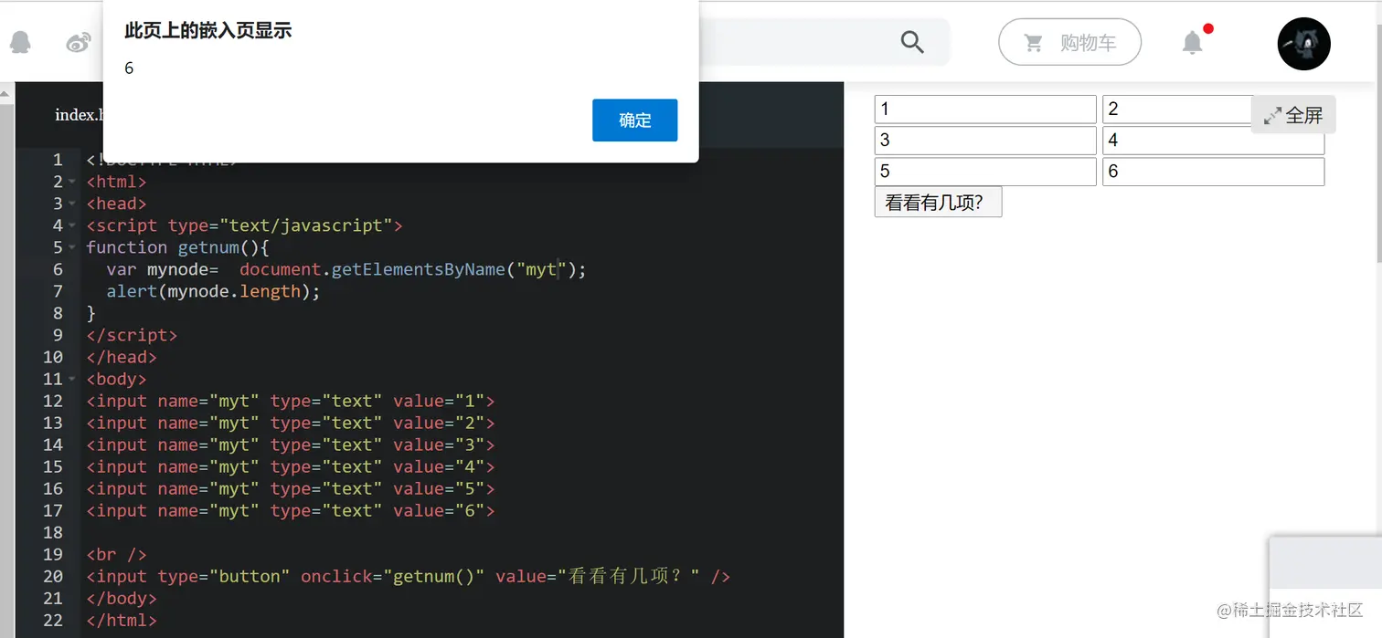Click the button input line with onclick="getnum()"
The image size is (1382, 638).
pos(408,576)
